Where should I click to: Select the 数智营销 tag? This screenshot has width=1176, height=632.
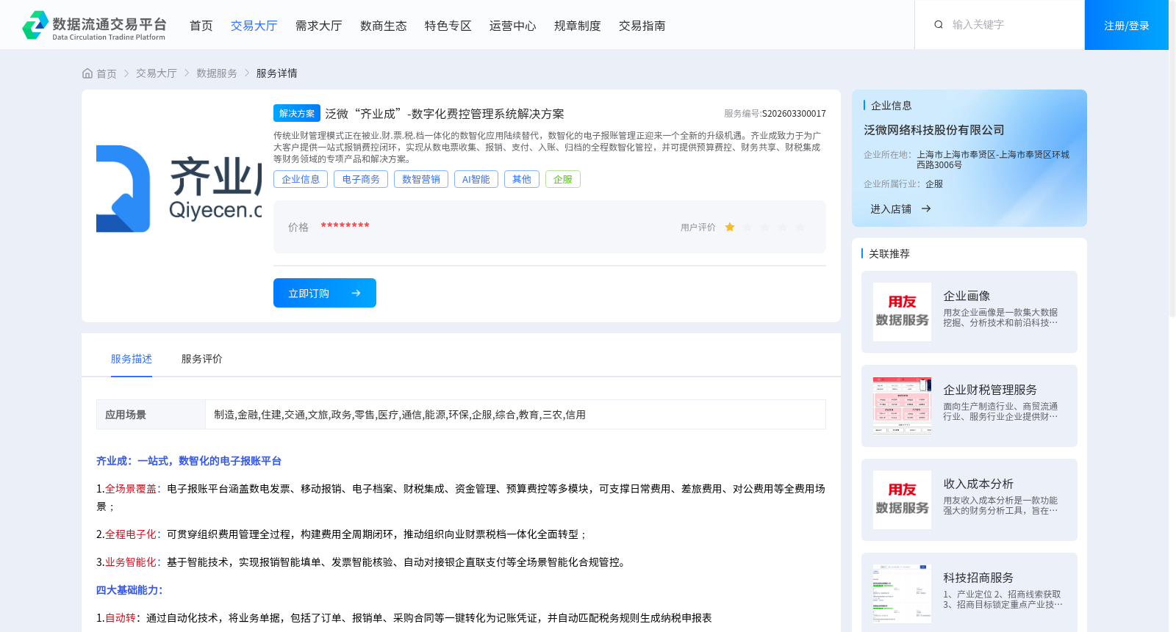(x=421, y=179)
